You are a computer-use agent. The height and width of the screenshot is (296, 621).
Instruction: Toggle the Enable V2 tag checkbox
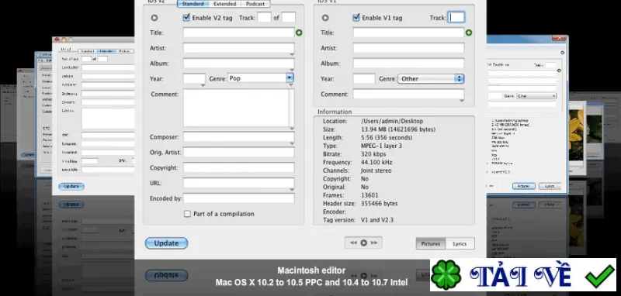point(186,17)
